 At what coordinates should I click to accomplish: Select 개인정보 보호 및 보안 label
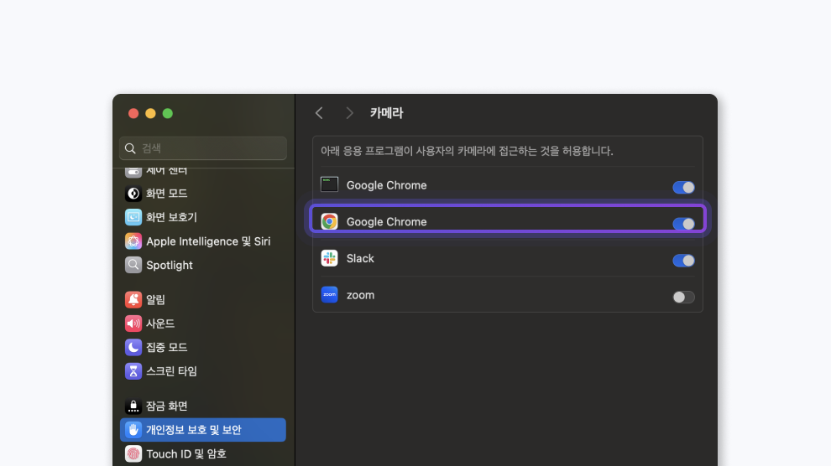point(193,429)
